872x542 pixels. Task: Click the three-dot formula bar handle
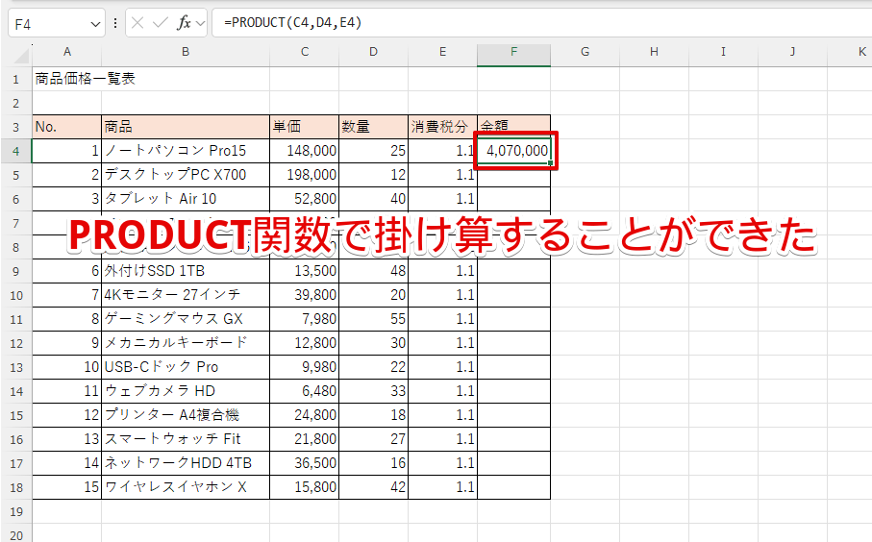click(115, 23)
